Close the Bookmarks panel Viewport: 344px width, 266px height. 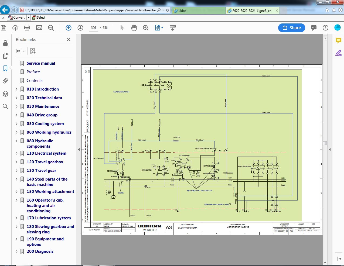[69, 39]
